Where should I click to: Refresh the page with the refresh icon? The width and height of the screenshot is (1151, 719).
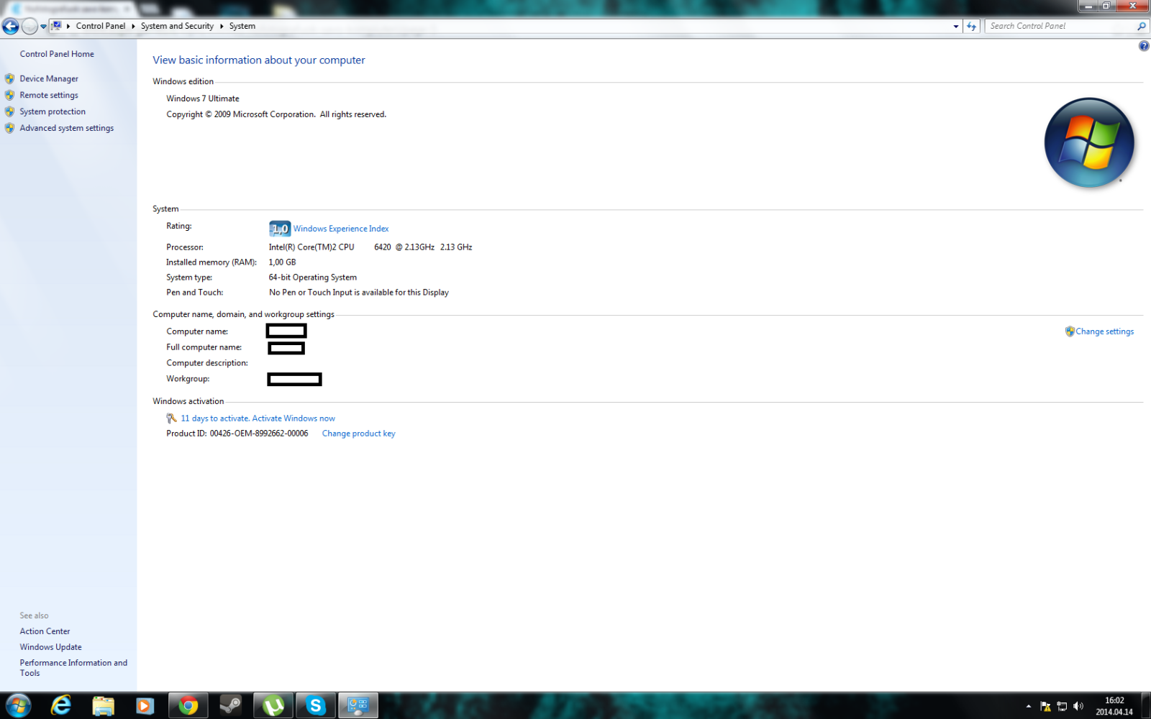(x=972, y=26)
